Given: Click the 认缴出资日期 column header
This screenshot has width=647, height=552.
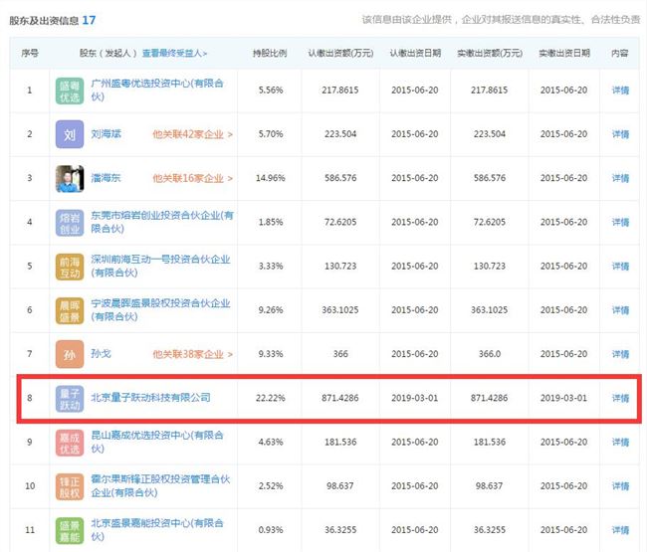Looking at the screenshot, I should tap(415, 53).
